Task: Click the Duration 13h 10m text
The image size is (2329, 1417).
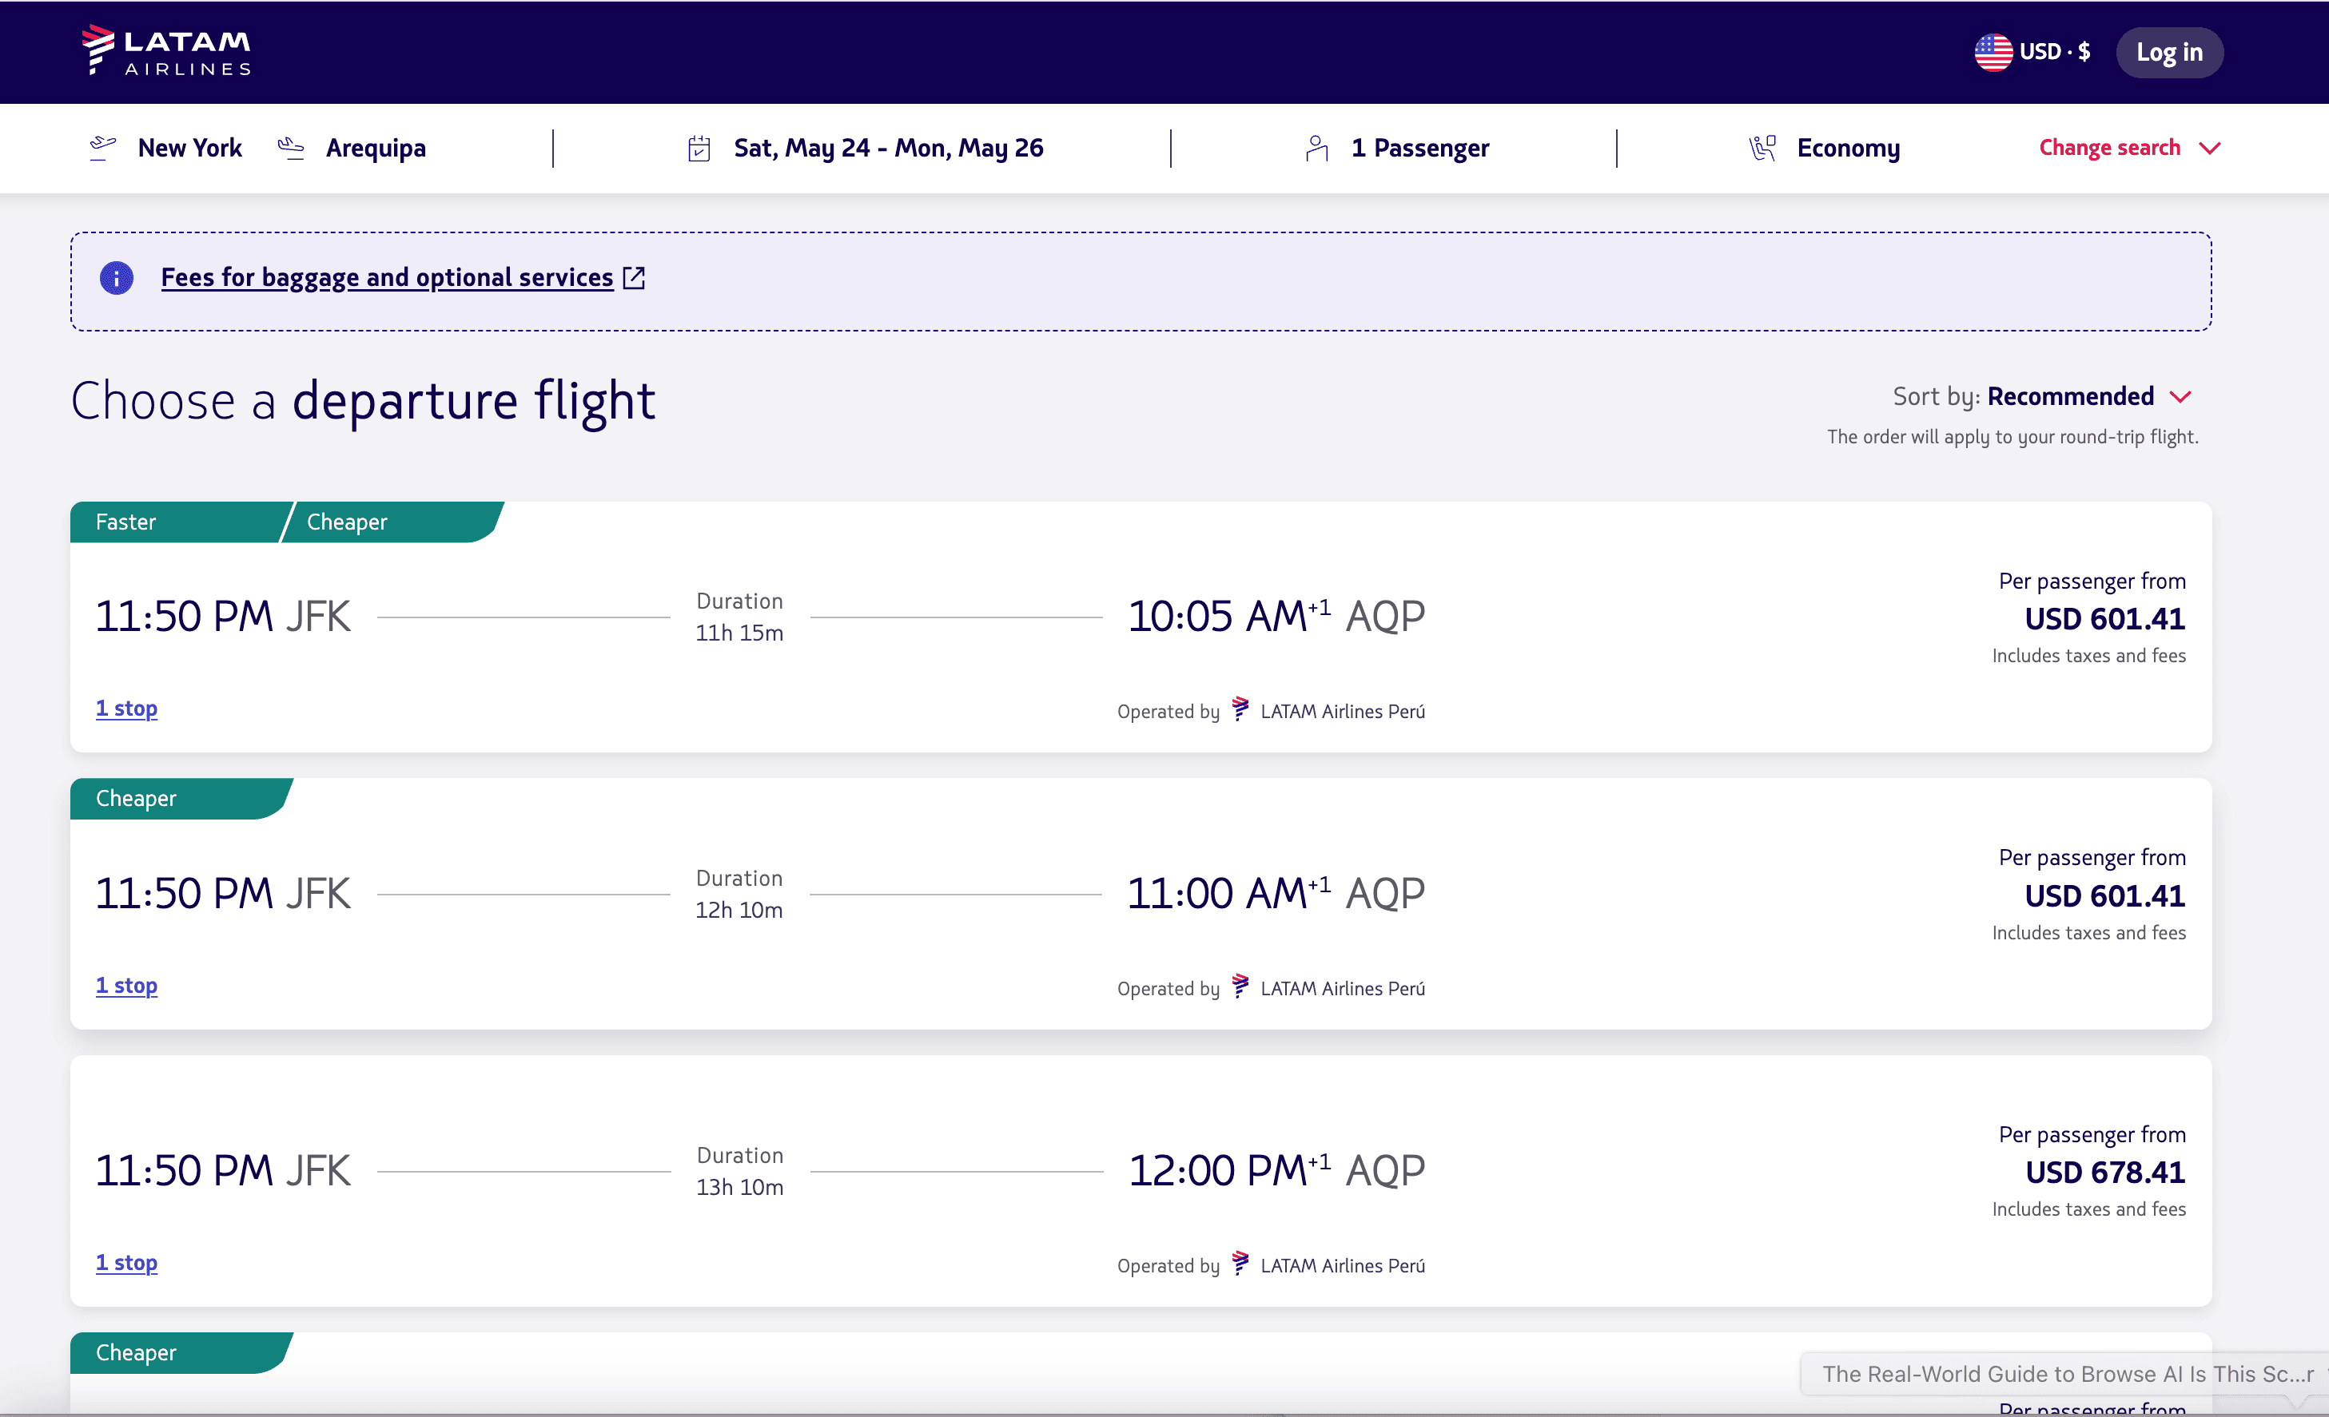Action: (739, 1172)
